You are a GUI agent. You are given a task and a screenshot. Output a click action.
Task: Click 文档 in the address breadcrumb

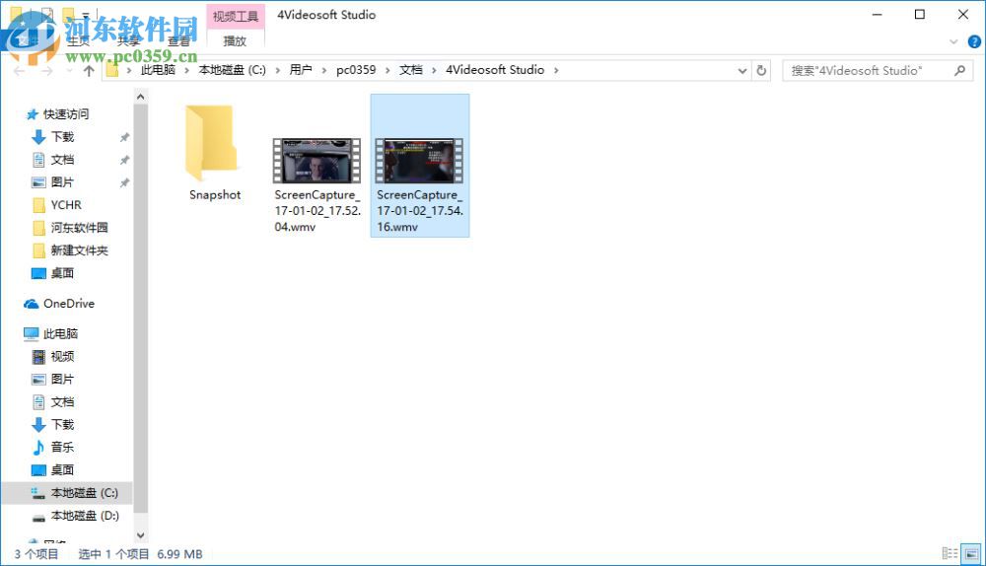pyautogui.click(x=411, y=70)
